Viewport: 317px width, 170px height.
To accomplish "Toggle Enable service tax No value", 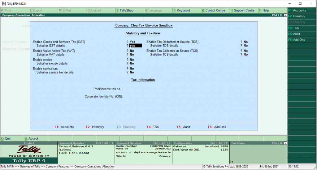I will (x=132, y=69).
